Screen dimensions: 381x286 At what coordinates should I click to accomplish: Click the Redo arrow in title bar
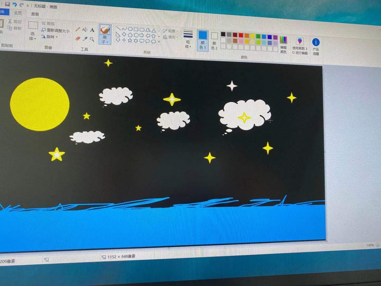[x=21, y=5]
